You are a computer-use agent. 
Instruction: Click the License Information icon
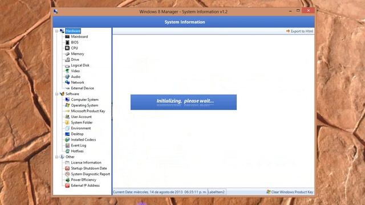click(67, 163)
